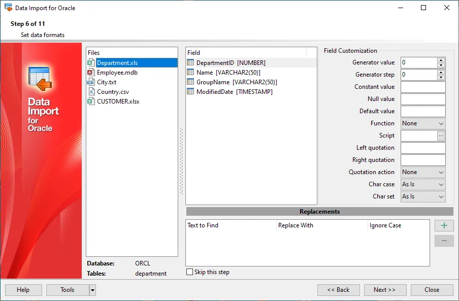Click the Null value input field
Image resolution: width=459 pixels, height=301 pixels.
click(x=423, y=99)
